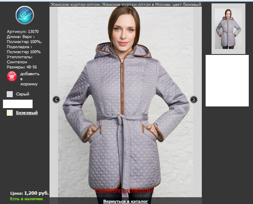253x204 pixels.
Task: Click the Размеры 48-56 text
Action: tap(22, 67)
